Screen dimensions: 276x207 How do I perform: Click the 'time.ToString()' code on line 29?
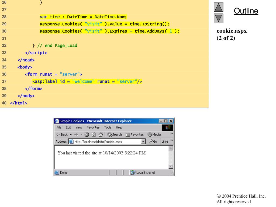(x=149, y=24)
